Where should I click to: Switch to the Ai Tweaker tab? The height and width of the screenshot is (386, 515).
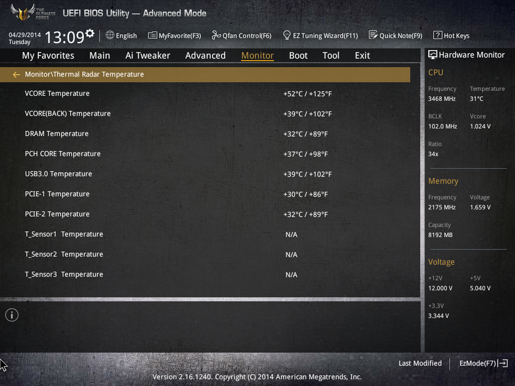coord(147,56)
